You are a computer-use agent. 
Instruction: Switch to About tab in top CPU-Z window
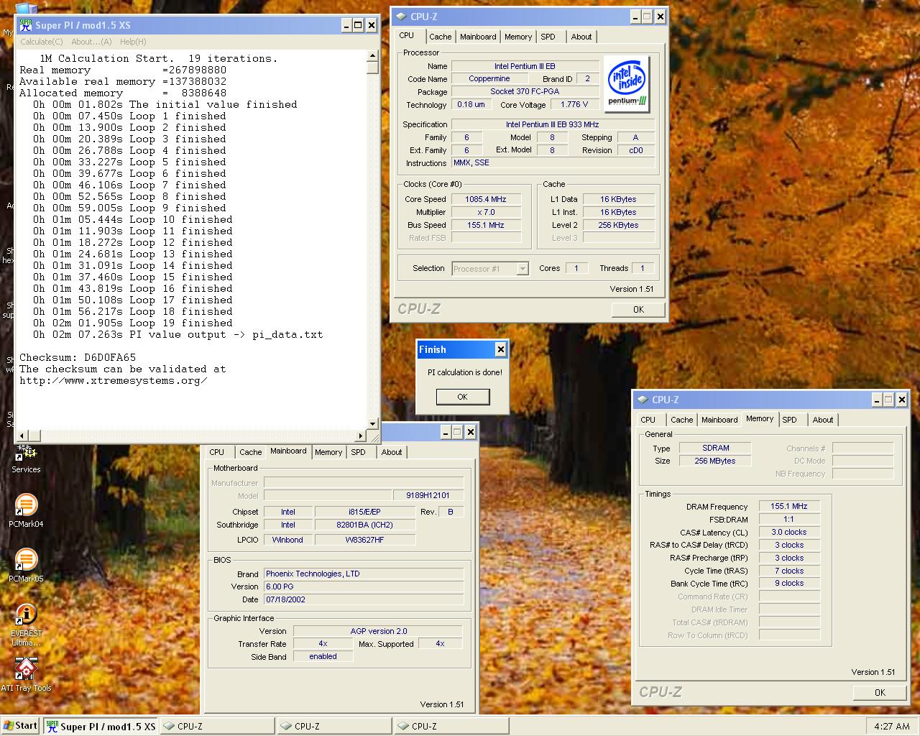point(581,37)
